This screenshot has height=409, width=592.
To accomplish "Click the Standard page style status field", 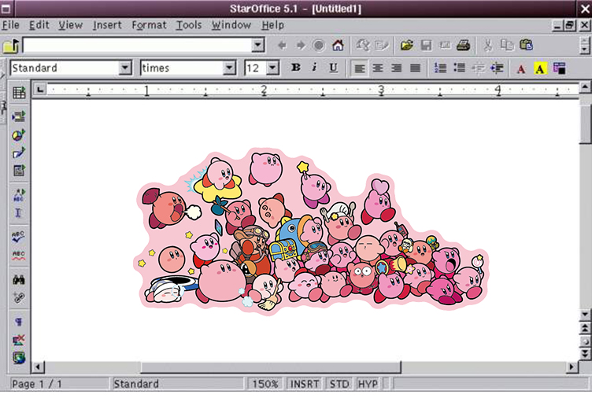I will (x=177, y=384).
